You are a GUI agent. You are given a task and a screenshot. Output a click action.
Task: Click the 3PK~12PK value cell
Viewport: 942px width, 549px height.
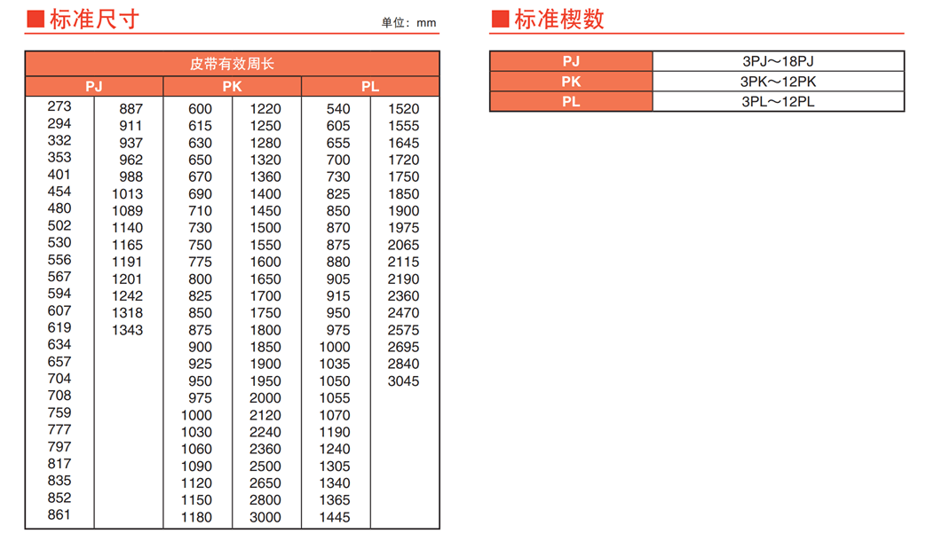(778, 82)
